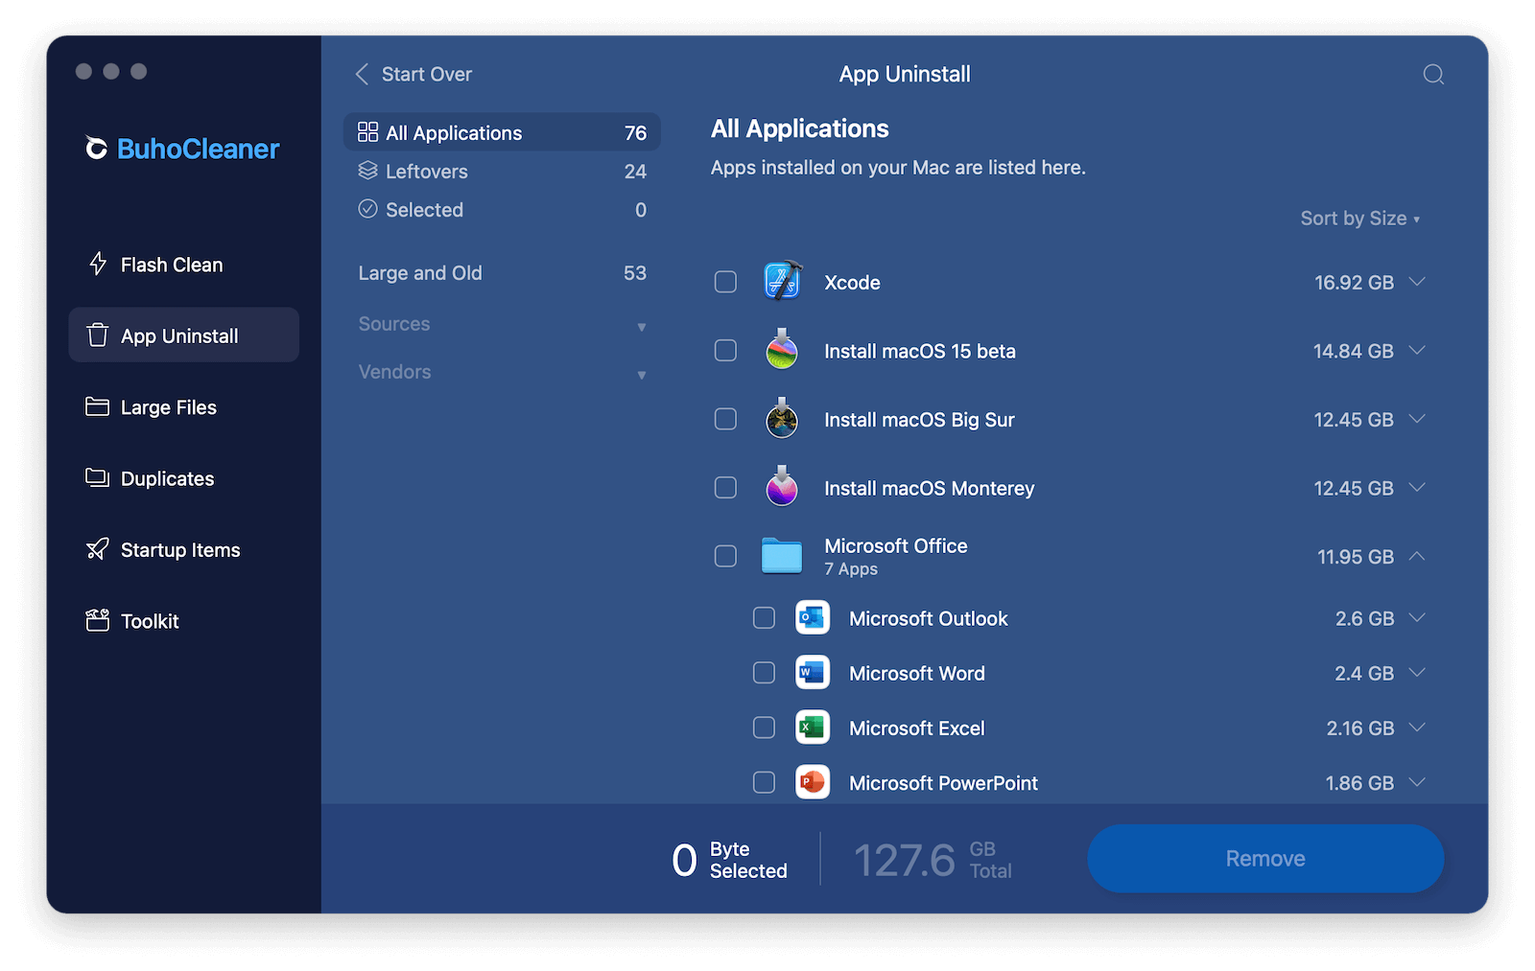
Task: Expand Install macOS Big Sur details
Action: 1417,419
